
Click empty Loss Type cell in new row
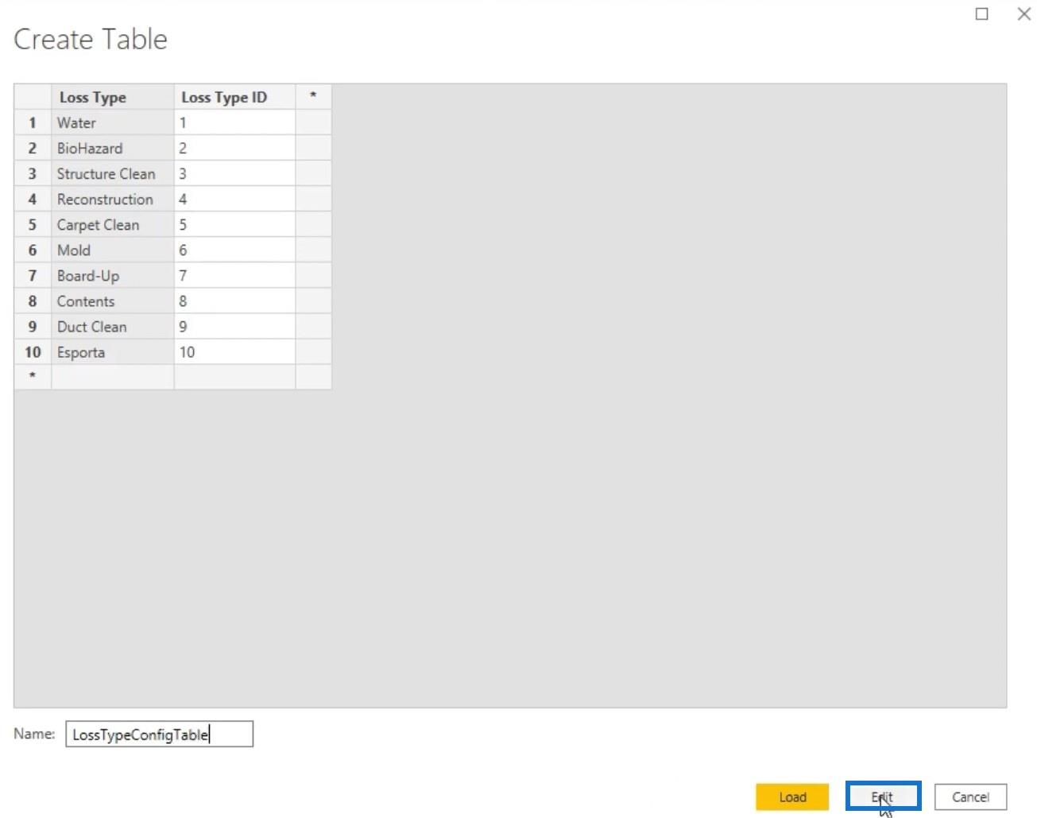pos(113,377)
